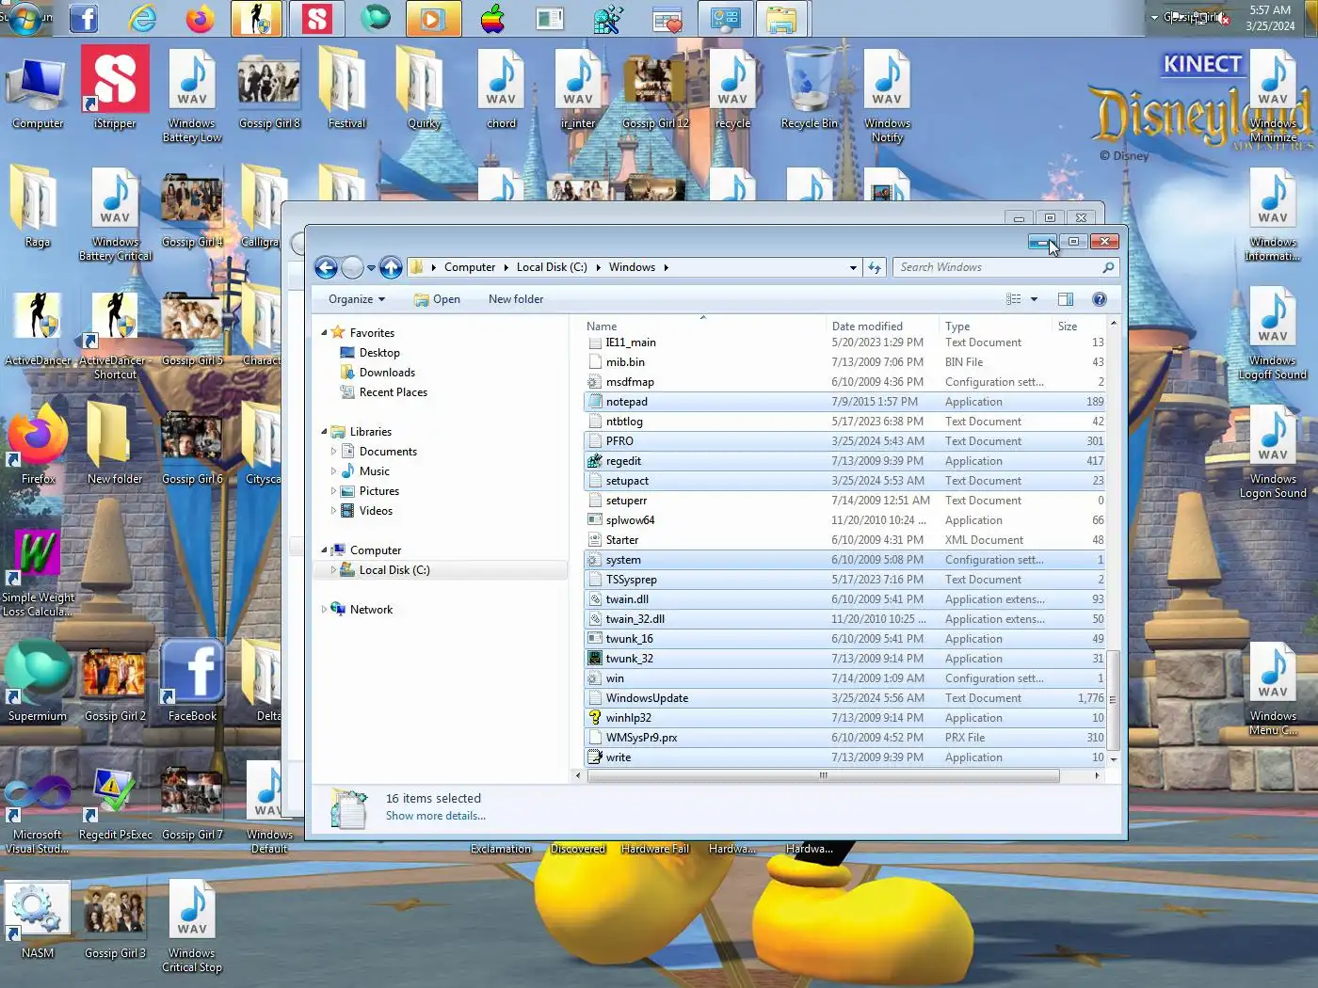The width and height of the screenshot is (1318, 988).
Task: Collapse the Favorites tree section
Action: [x=324, y=333]
